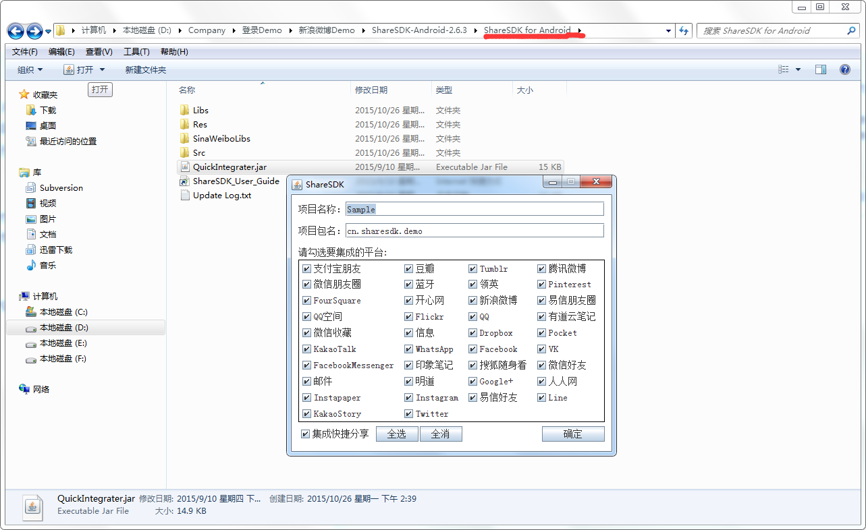
Task: Open the 图片 library
Action: pyautogui.click(x=41, y=218)
